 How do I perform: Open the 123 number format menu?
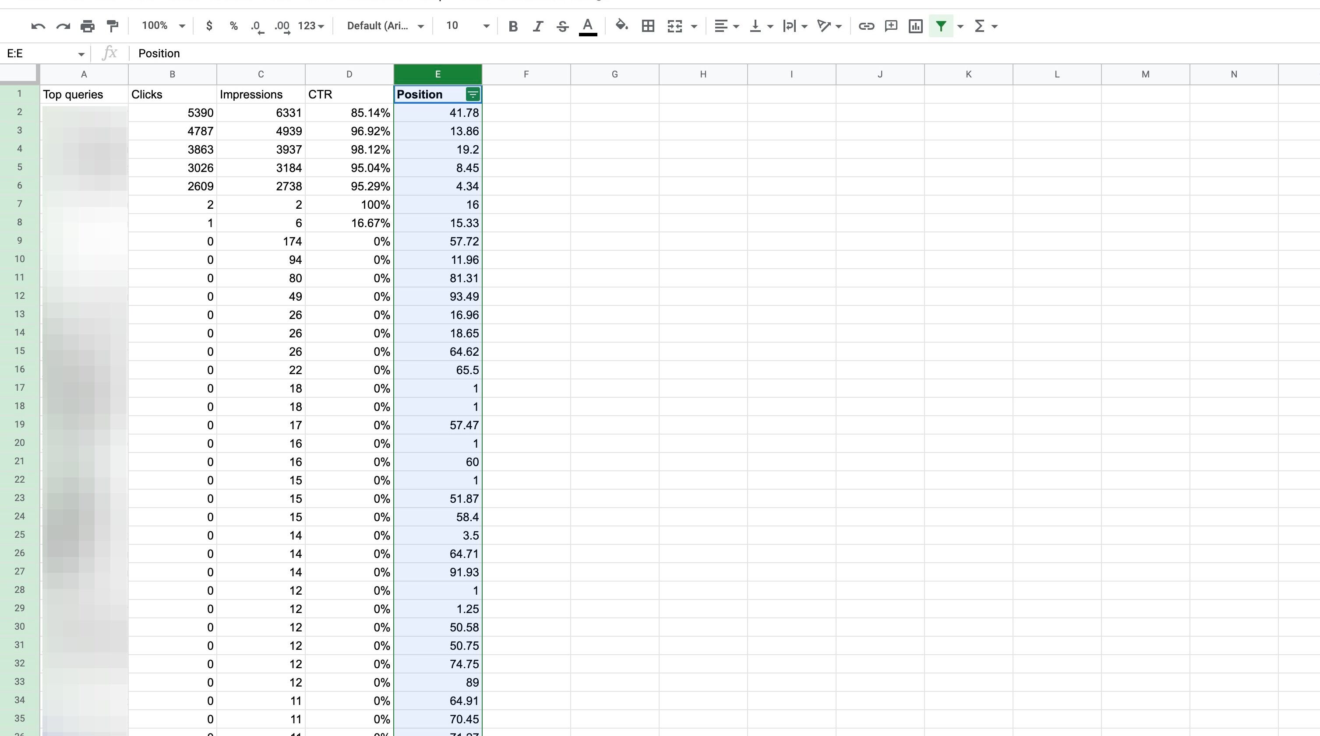(311, 26)
